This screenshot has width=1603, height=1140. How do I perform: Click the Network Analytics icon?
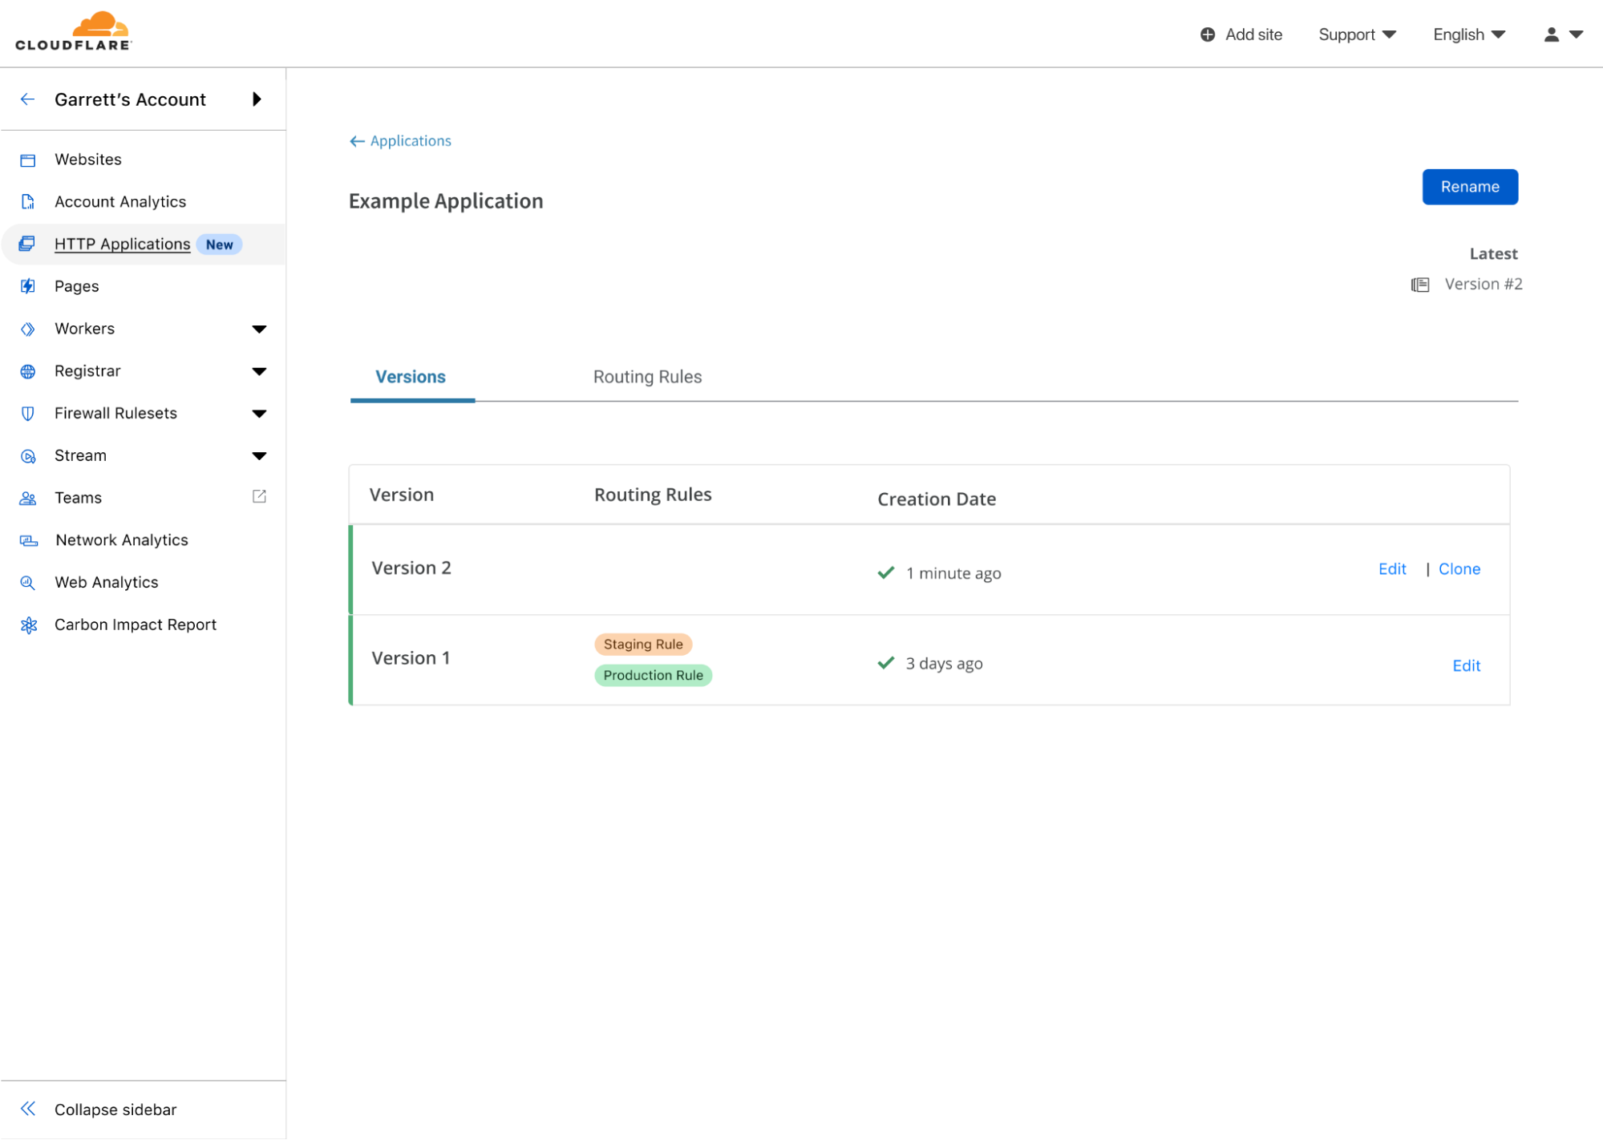point(29,541)
